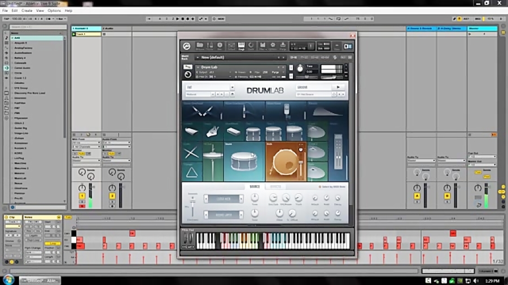Open the Reverb envelope panel
Viewport: 508px width, 285px height.
pos(327,111)
